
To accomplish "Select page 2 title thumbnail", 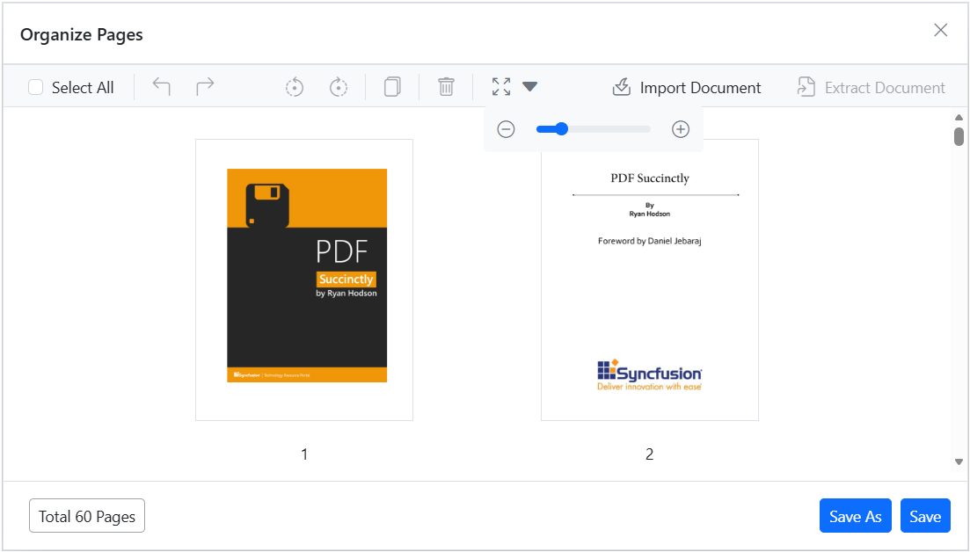I will [x=650, y=280].
